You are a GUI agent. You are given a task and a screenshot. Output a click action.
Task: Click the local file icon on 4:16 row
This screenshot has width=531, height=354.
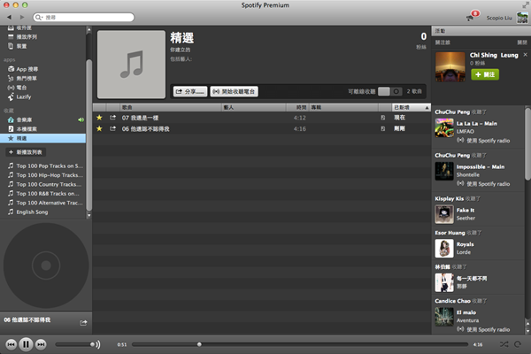coord(383,128)
